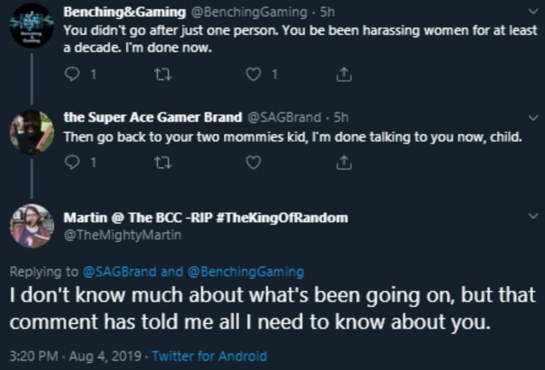Reply to the Super Ace Gamer Brand tweet
The image size is (545, 370).
pyautogui.click(x=72, y=162)
